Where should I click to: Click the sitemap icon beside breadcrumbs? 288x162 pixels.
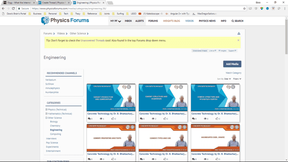tap(239, 33)
